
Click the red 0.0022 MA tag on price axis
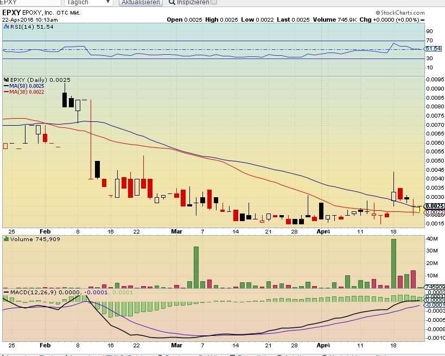[434, 212]
